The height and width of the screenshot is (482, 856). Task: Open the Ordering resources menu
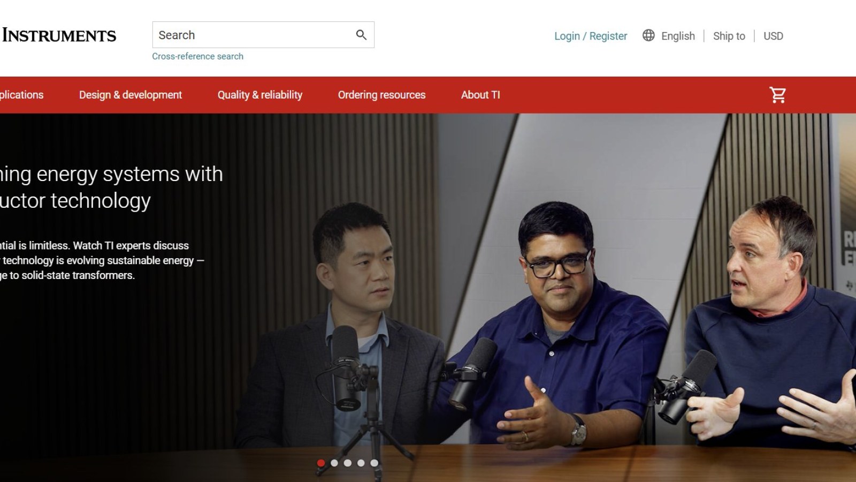(x=381, y=95)
